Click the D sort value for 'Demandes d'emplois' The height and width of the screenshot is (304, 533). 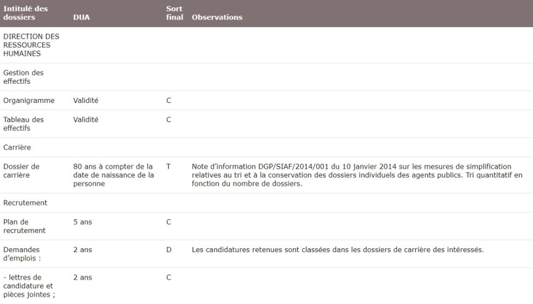pyautogui.click(x=169, y=250)
